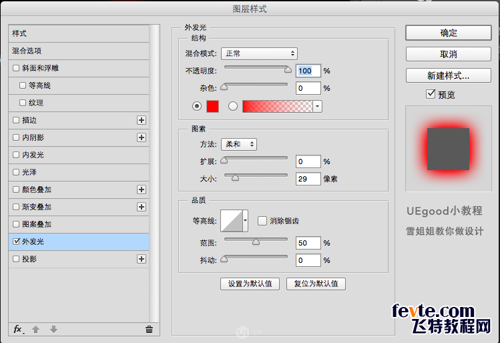Select 内发光 row label
500x343 pixels.
[33, 155]
